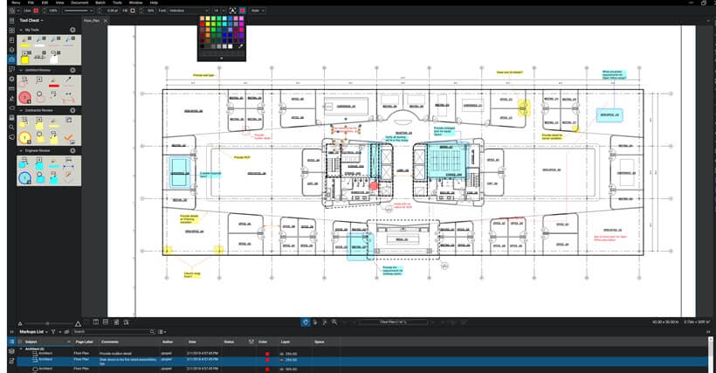716x373 pixels.
Task: Open the Style dropdown
Action: coord(258,10)
